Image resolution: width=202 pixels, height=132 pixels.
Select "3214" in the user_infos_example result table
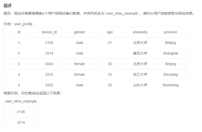tap(21, 122)
